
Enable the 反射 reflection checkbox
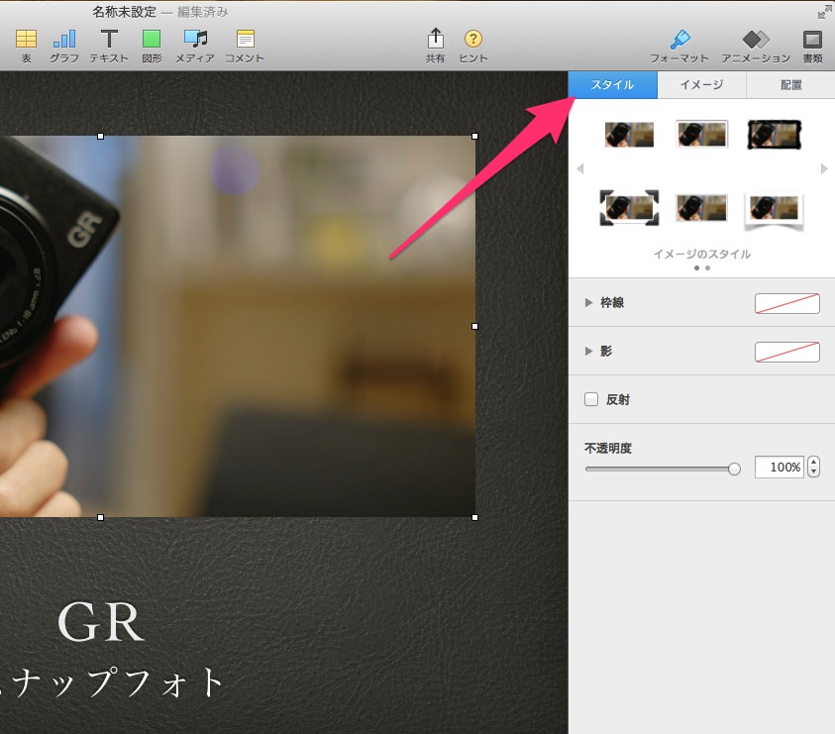(591, 399)
